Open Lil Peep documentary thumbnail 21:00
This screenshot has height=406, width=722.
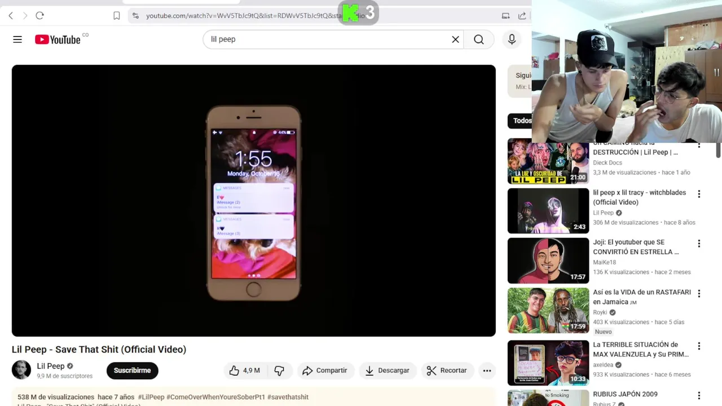(548, 161)
